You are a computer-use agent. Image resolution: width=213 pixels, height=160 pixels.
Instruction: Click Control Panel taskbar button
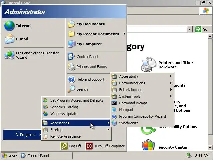coord(46,156)
